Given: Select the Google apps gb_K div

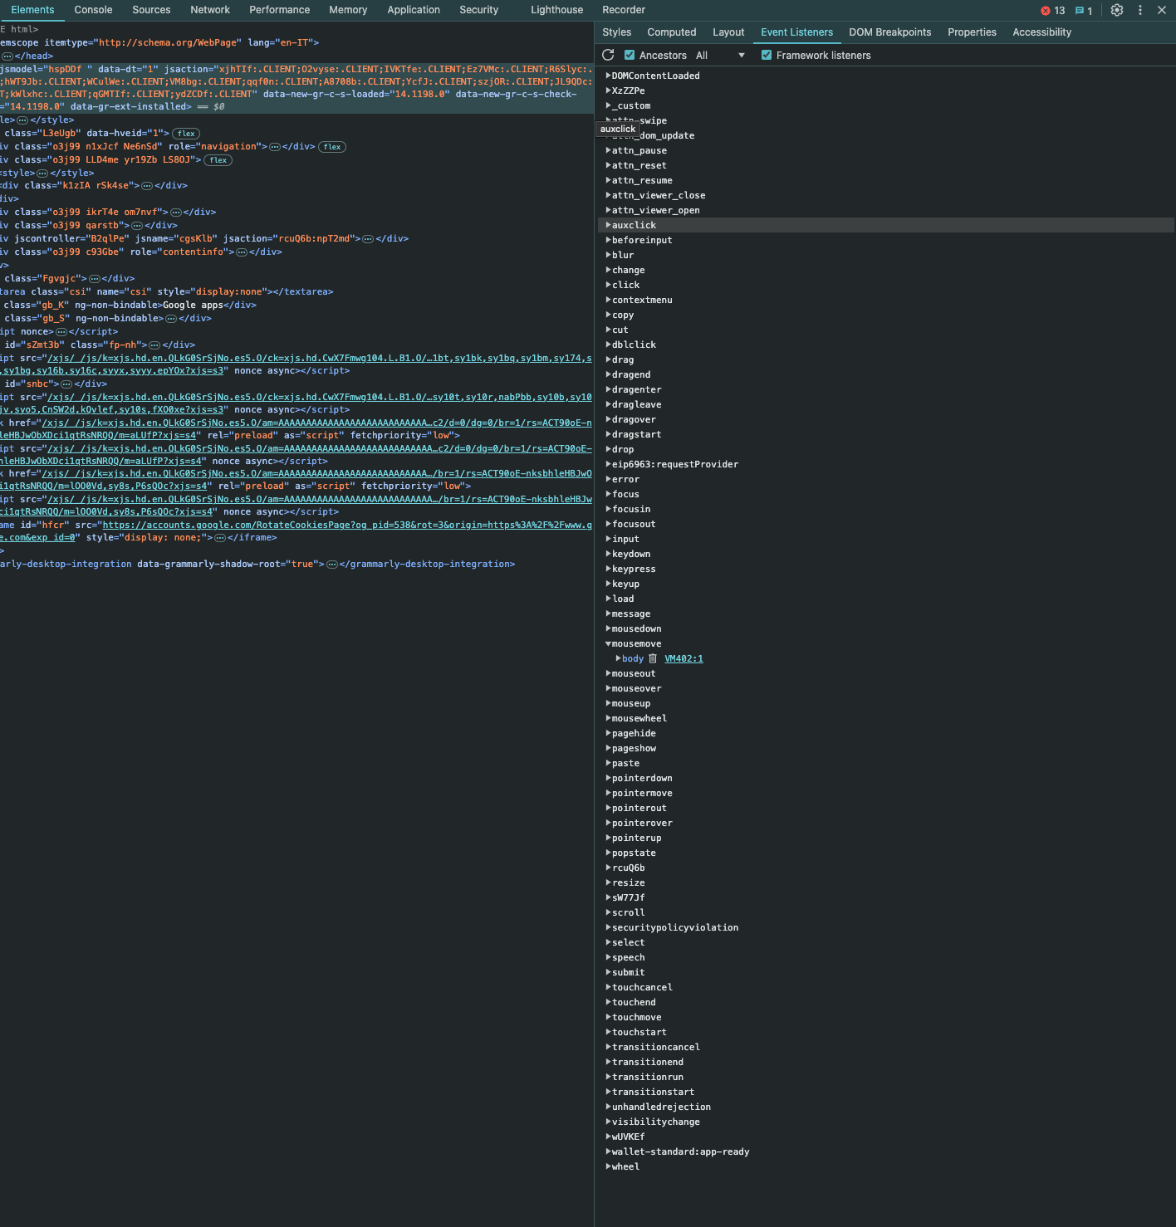Looking at the screenshot, I should (x=296, y=306).
